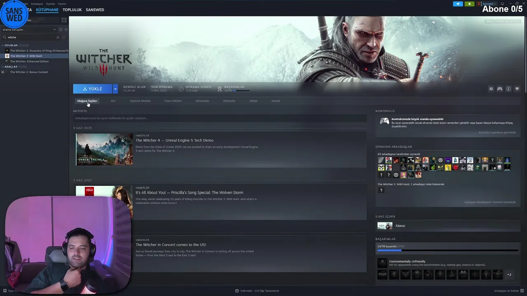Open The Witcher 4 Unreal Engine news thumbnail
527x296 pixels.
(104, 149)
